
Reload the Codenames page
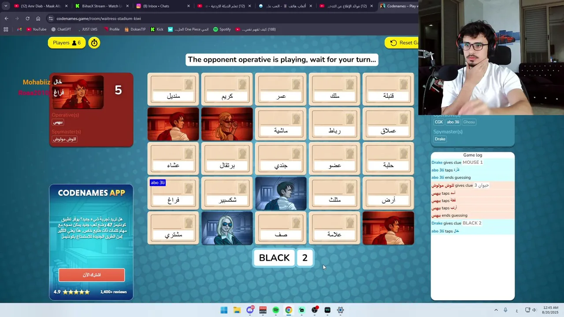(x=27, y=18)
